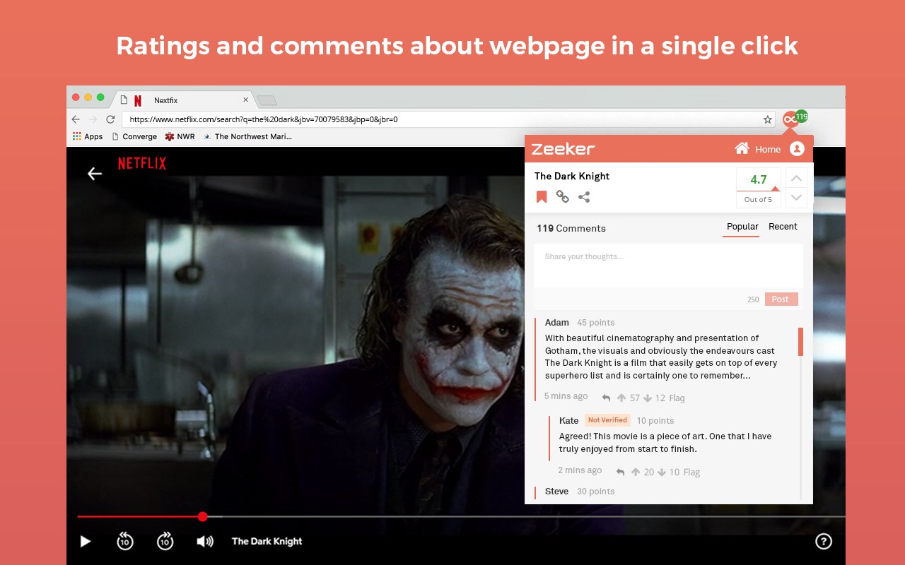Share The Dark Knight page rating
The image size is (905, 565).
(584, 197)
